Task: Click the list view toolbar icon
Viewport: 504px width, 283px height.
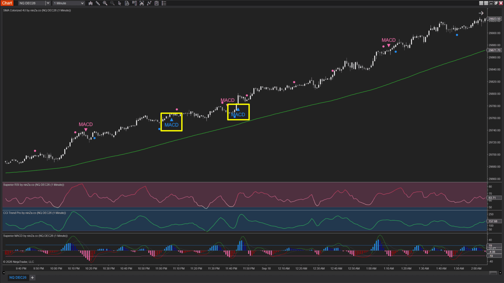Action: click(x=164, y=3)
